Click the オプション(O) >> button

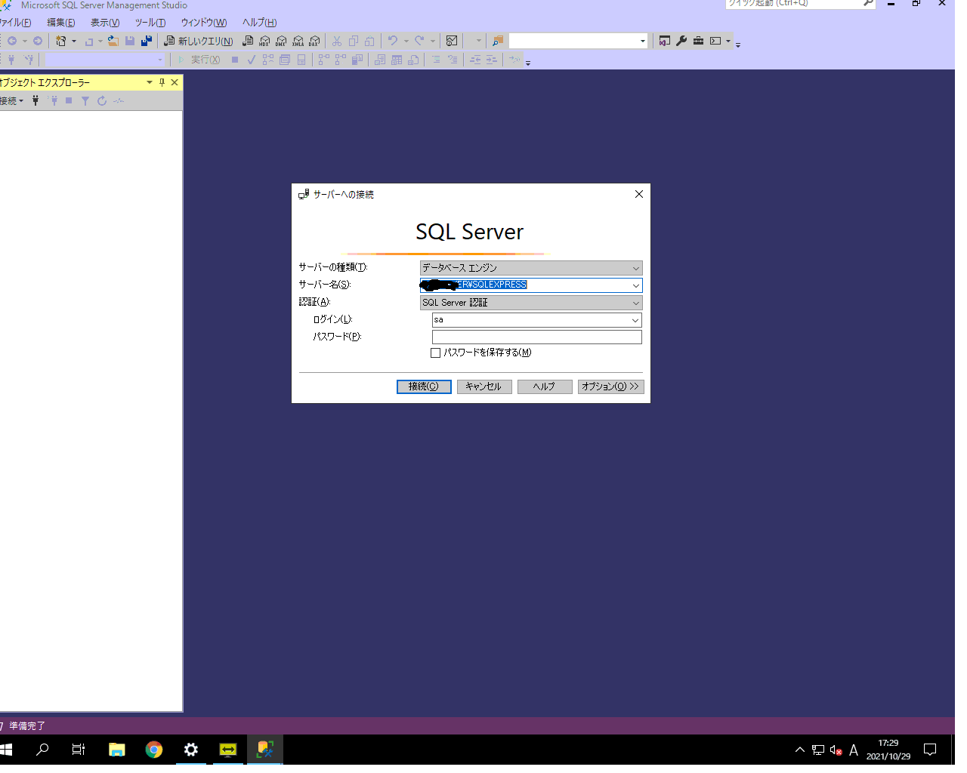point(610,386)
